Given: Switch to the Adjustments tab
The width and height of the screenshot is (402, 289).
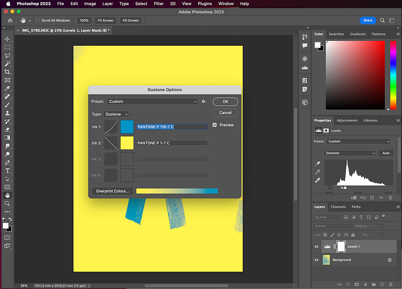Looking at the screenshot, I should (x=347, y=120).
